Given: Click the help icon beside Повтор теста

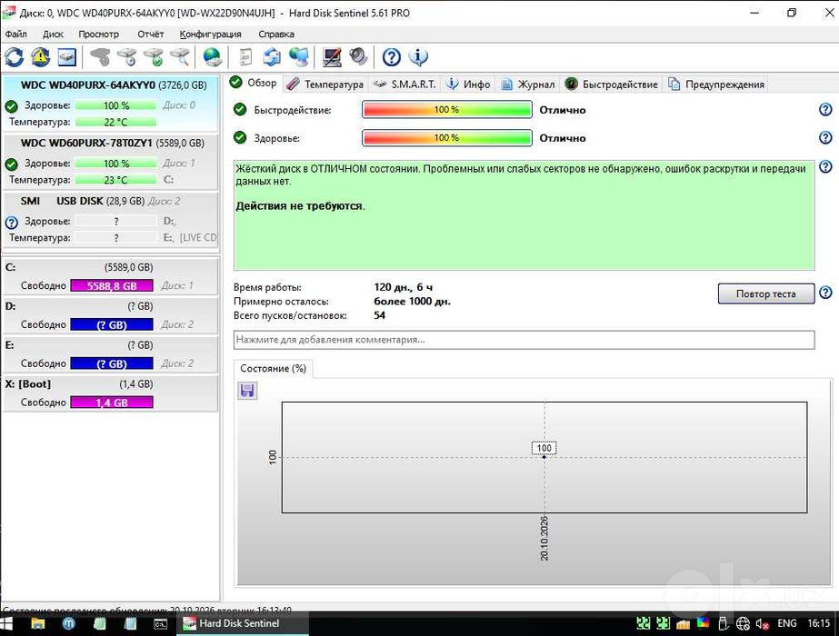Looking at the screenshot, I should point(825,292).
